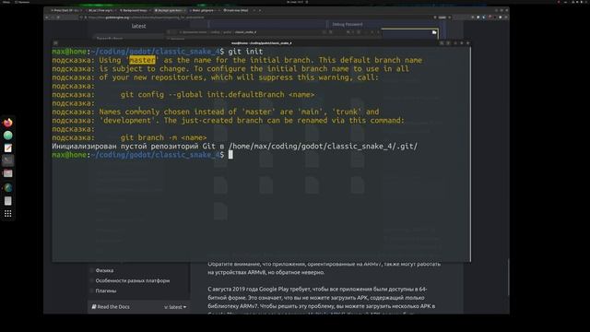Image resolution: width=590 pixels, height=332 pixels.
Task: Click 'git config --global init.defaultBranch <name>' text
Action: (x=218, y=94)
